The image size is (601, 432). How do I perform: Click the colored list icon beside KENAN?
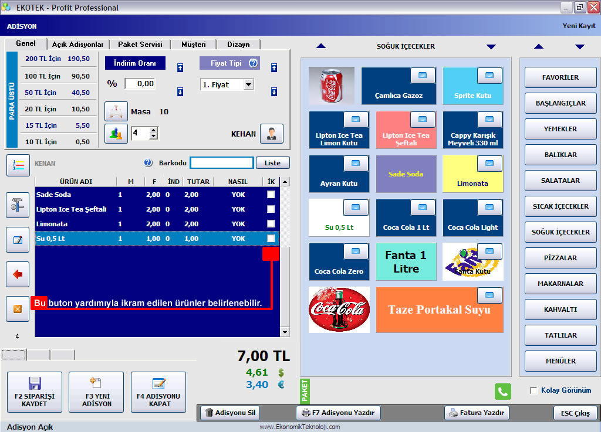18,165
